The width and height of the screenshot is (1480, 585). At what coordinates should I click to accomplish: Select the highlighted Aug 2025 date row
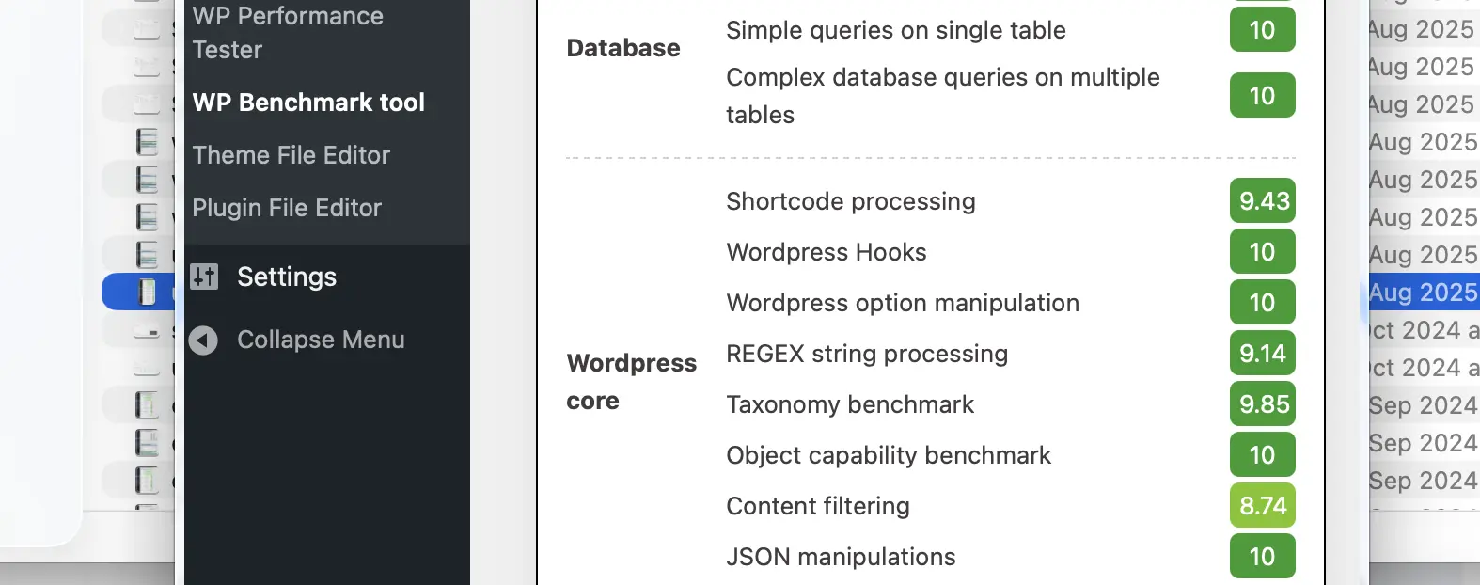(x=1422, y=292)
